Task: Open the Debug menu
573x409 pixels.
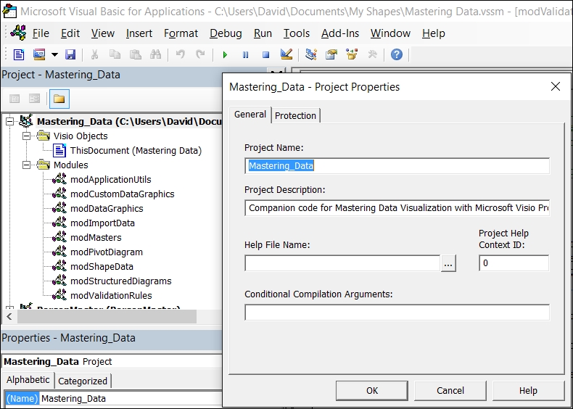Action: [x=226, y=33]
